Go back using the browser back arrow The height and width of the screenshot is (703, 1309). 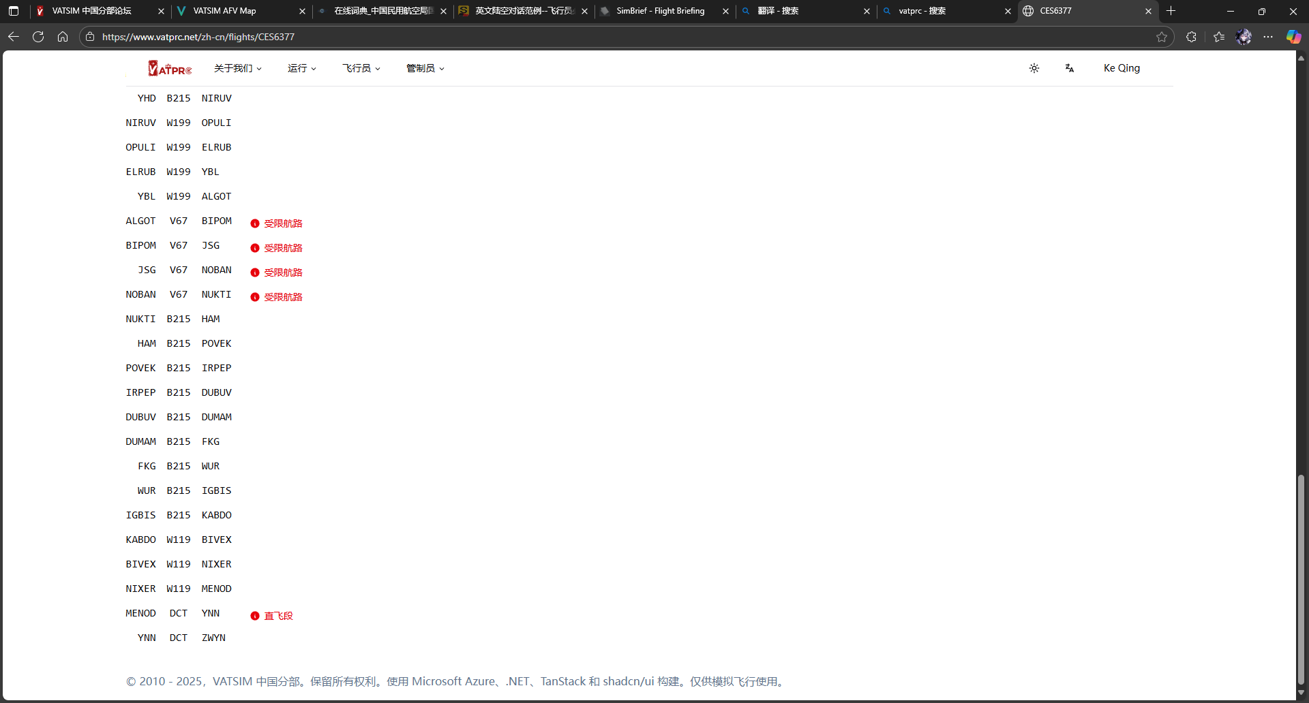pyautogui.click(x=14, y=37)
